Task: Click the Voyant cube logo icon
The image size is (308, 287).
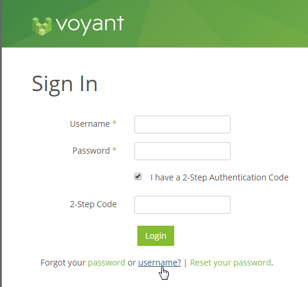Action: pos(42,26)
